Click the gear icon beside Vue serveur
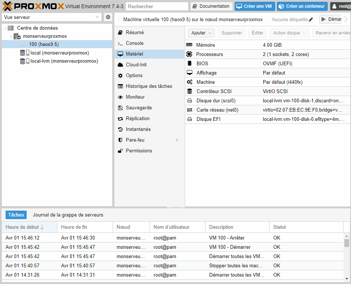This screenshot has width=351, height=284. click(x=108, y=17)
